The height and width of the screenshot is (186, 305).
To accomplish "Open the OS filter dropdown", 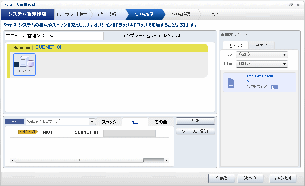I will pyautogui.click(x=284, y=55).
